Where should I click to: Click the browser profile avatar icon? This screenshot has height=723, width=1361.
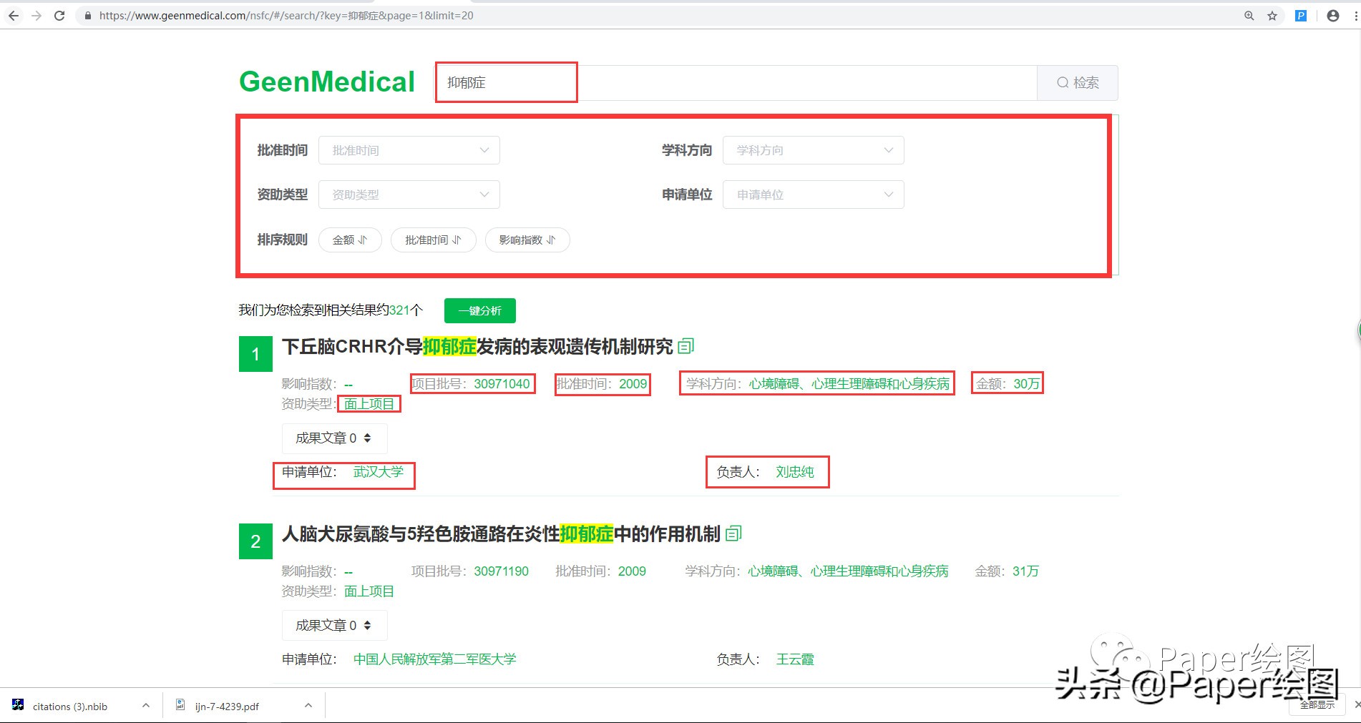pos(1332,15)
